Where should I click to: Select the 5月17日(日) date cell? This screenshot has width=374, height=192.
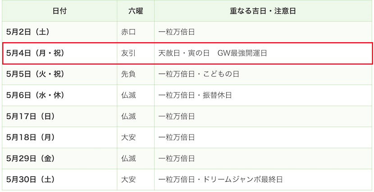(59, 116)
